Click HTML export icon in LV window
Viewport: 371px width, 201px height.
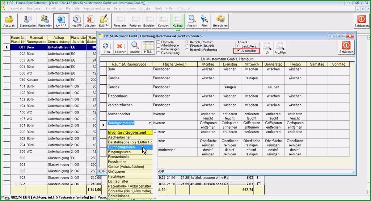click(x=148, y=47)
